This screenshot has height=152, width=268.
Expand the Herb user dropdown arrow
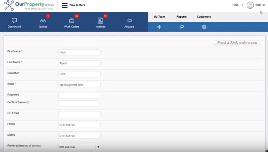click(x=264, y=5)
